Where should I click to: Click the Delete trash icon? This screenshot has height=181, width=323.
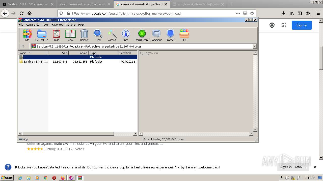coord(84,35)
